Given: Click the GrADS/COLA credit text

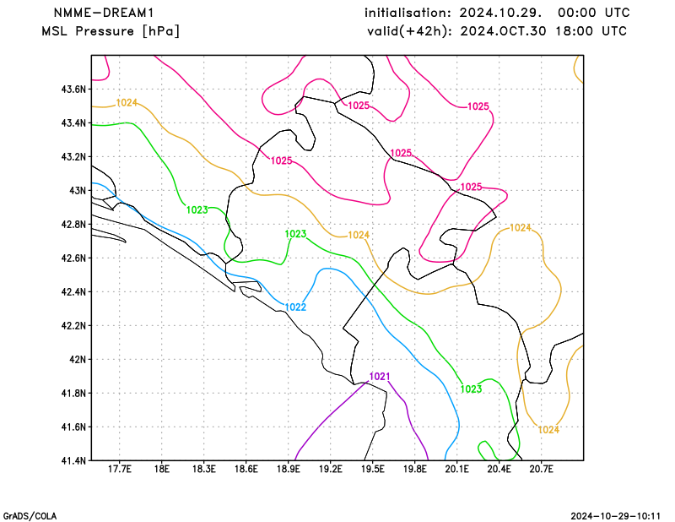Looking at the screenshot, I should click(x=30, y=516).
